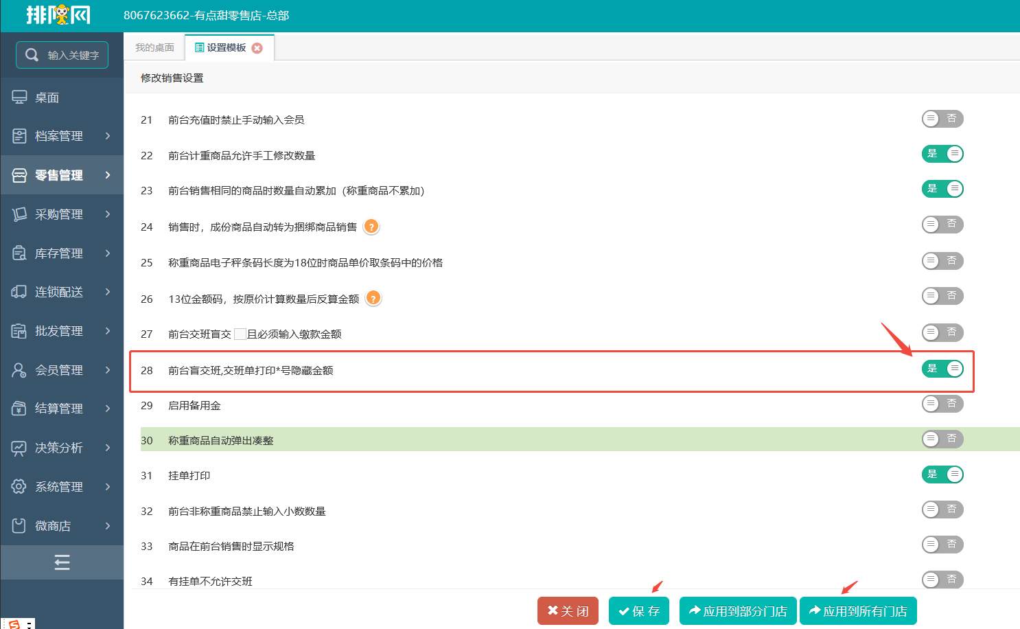
Task: Click the 决策分析 chart icon
Action: click(x=19, y=448)
